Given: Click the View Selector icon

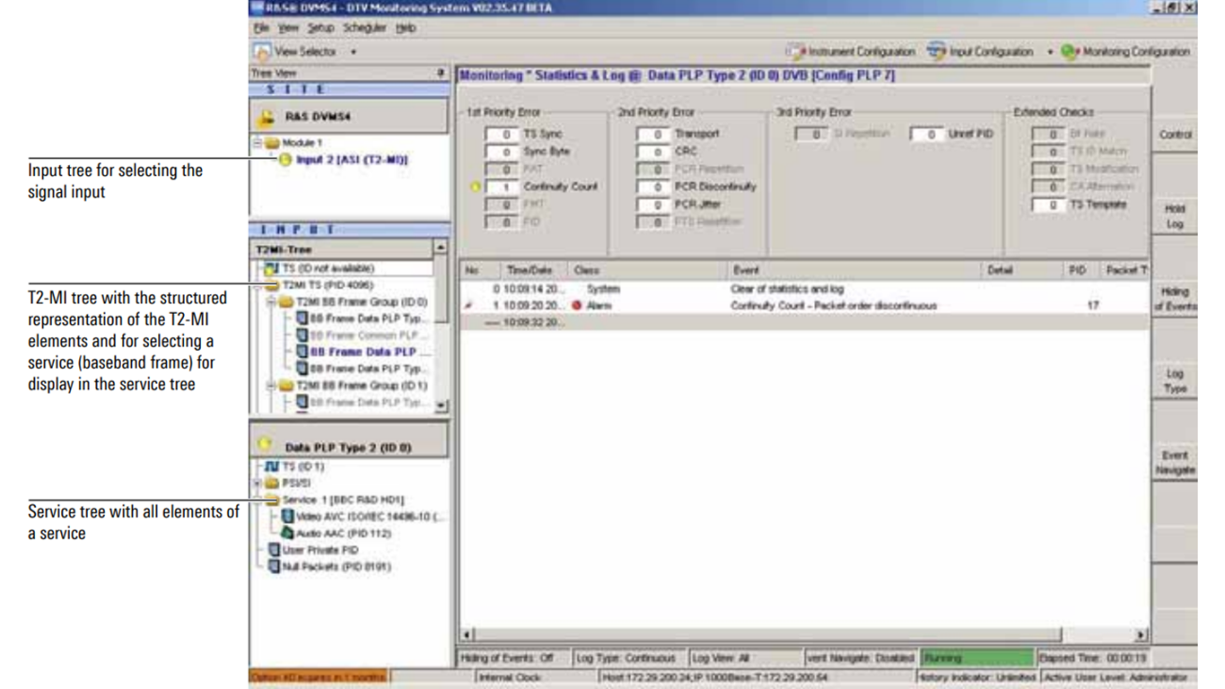Looking at the screenshot, I should pyautogui.click(x=261, y=52).
